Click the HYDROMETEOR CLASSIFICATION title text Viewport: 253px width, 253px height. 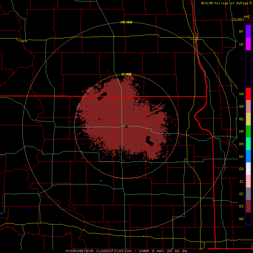click(x=99, y=251)
